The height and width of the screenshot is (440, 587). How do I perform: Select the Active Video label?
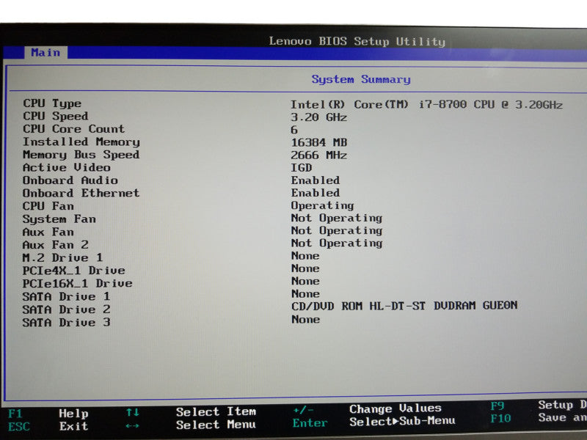pyautogui.click(x=67, y=167)
